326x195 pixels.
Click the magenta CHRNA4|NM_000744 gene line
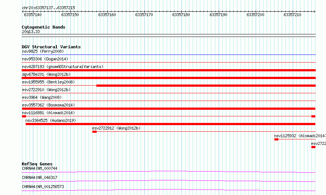tap(168, 172)
